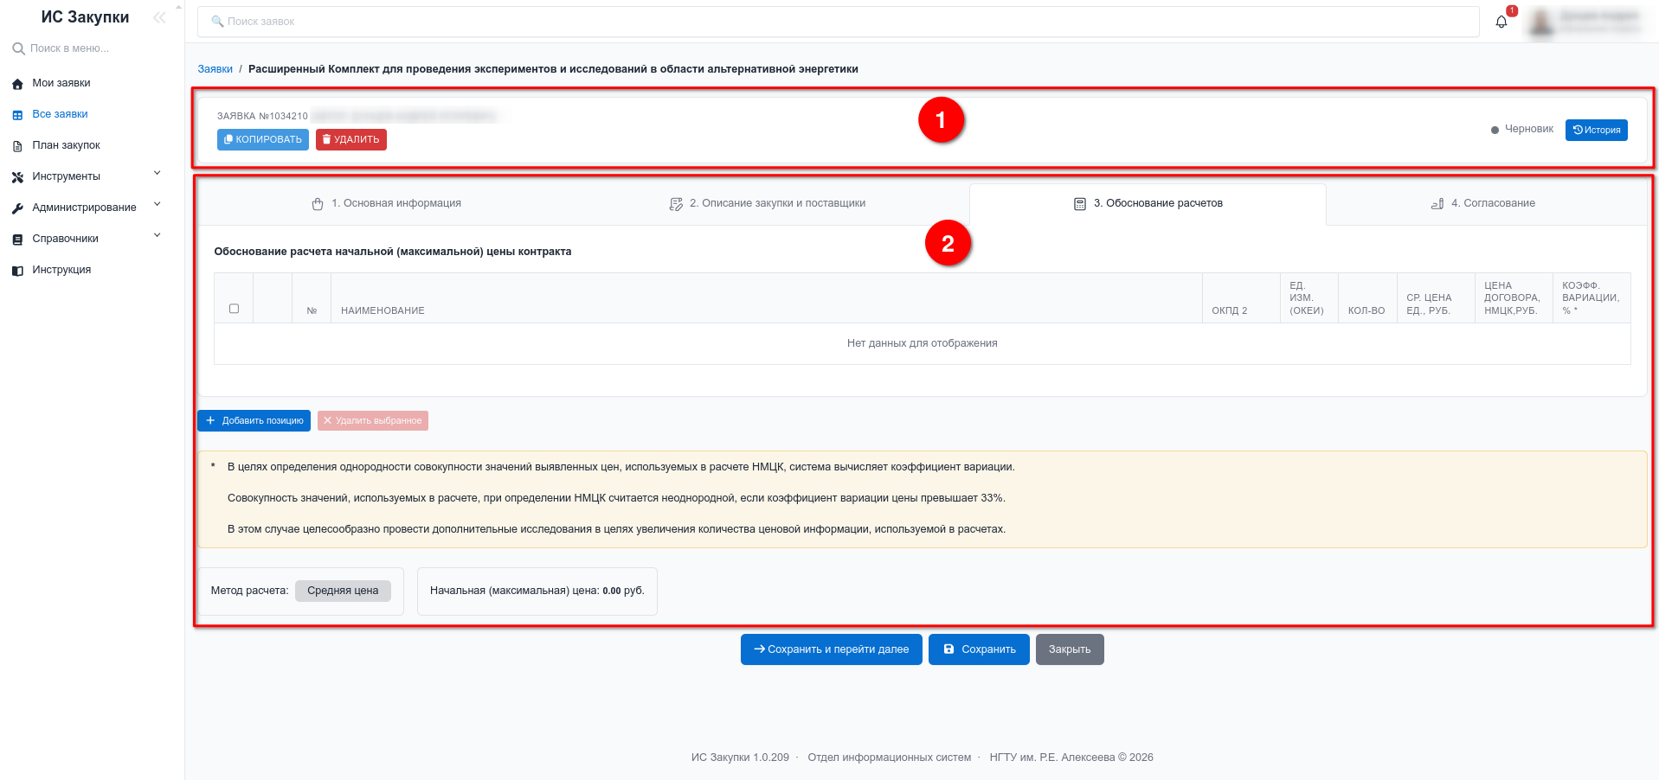Expand the Инструменты menu chevron
The image size is (1659, 780).
point(158,173)
